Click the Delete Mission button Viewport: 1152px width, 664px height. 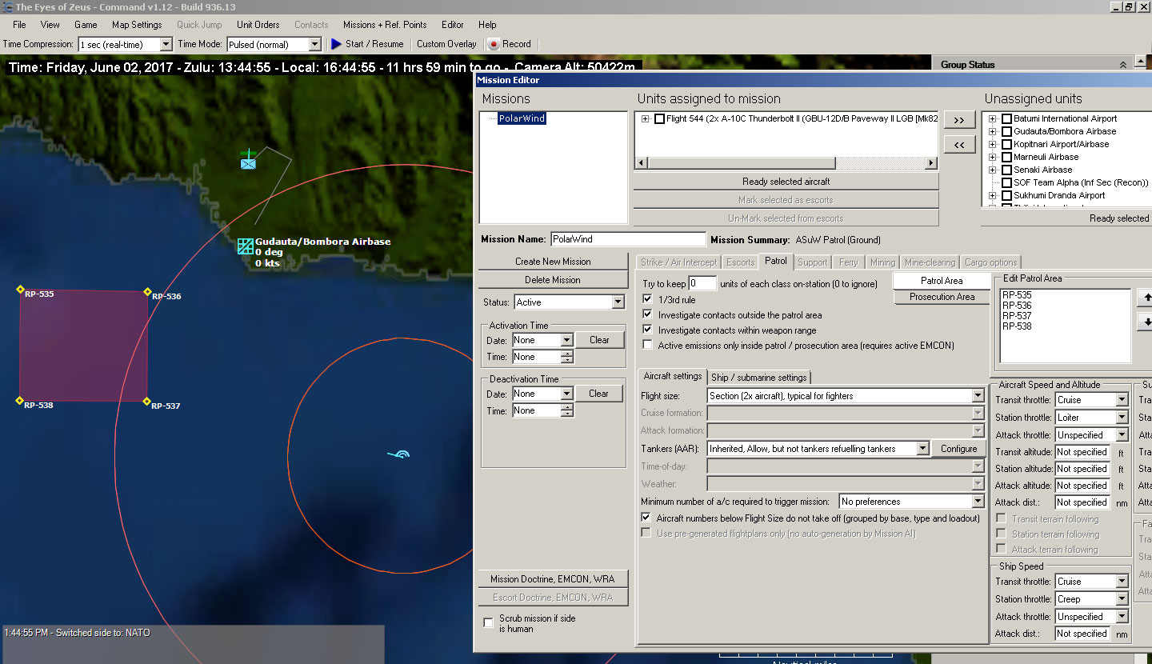(x=553, y=280)
